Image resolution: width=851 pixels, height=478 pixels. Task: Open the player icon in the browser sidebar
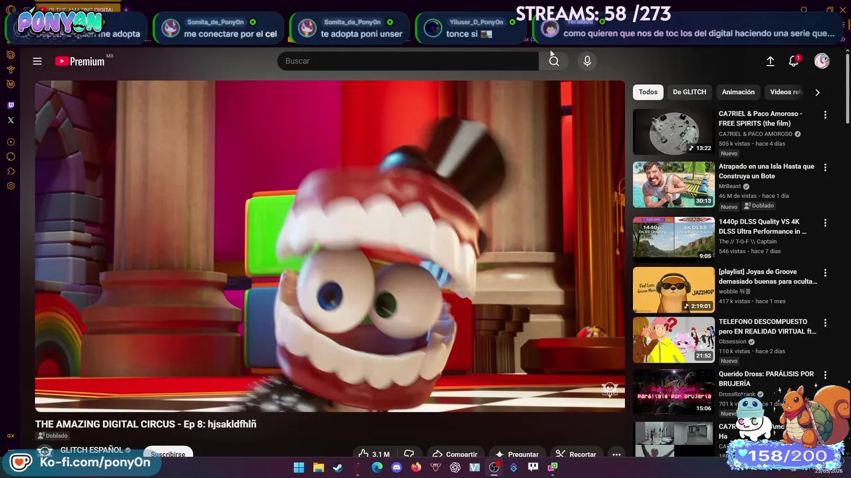tap(11, 142)
